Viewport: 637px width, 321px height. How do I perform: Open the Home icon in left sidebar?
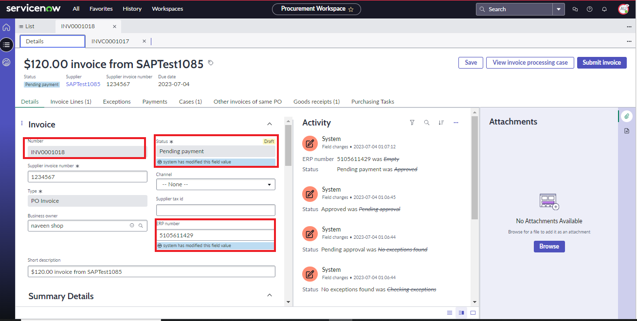(7, 27)
